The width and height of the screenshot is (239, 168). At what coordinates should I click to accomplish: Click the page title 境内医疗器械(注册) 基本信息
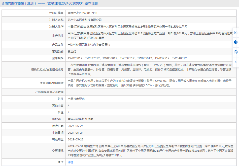(x=51, y=3)
